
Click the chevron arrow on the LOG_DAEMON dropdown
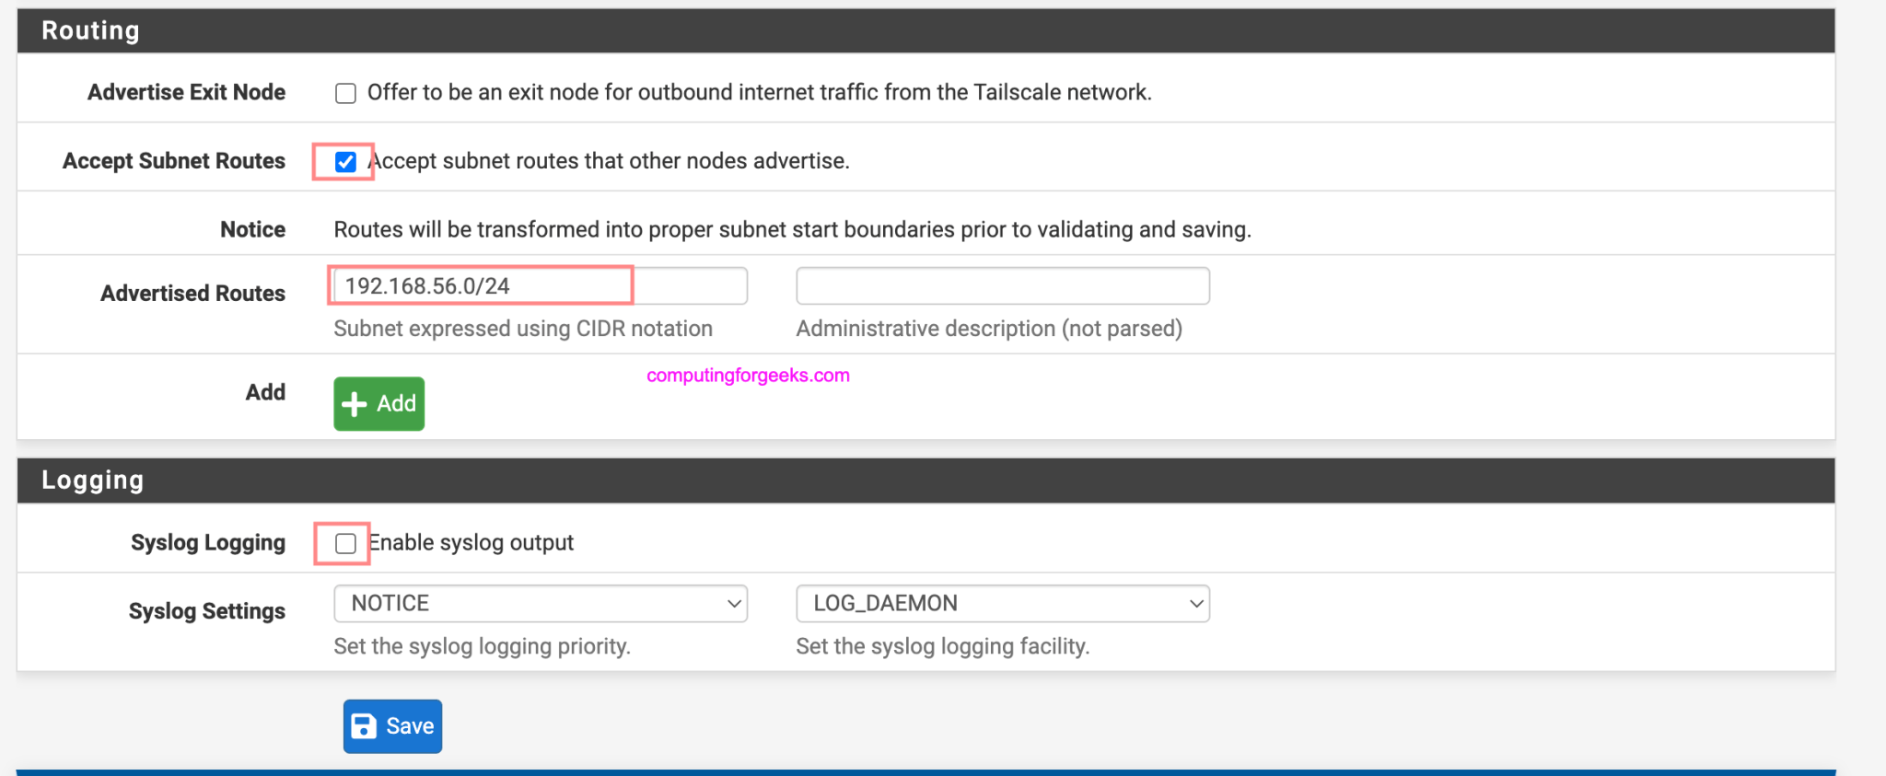pyautogui.click(x=1196, y=604)
